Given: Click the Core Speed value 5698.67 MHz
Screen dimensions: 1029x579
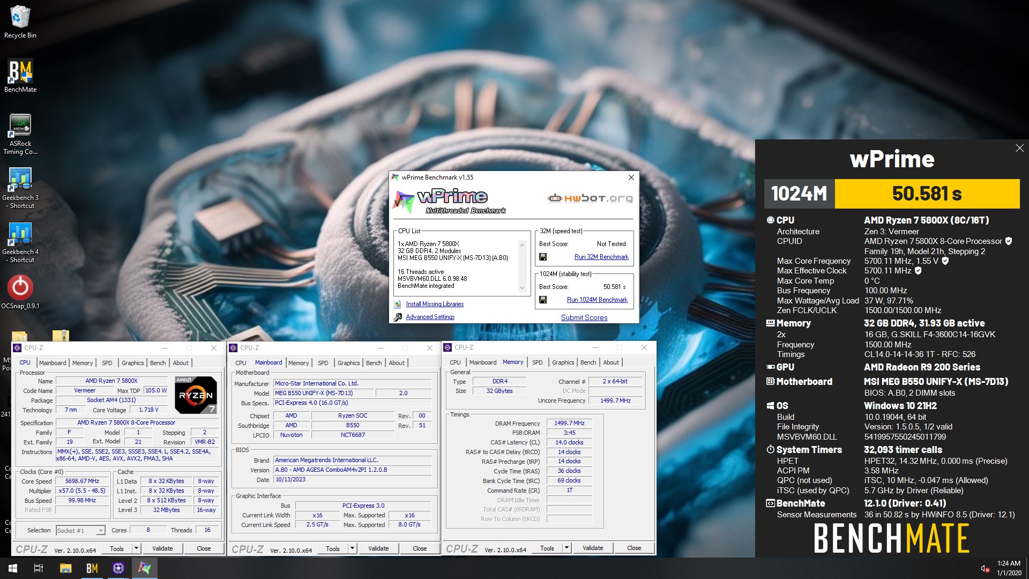Looking at the screenshot, I should tap(82, 481).
